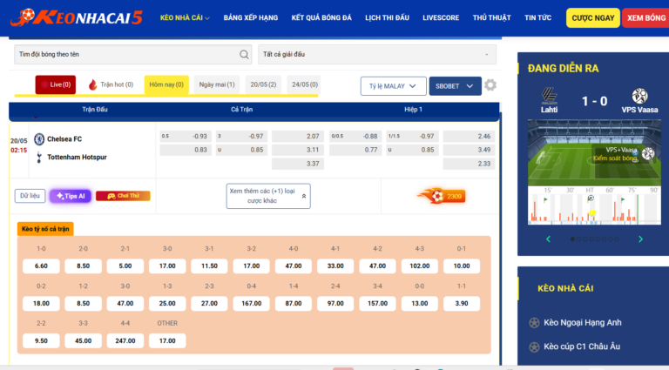The height and width of the screenshot is (370, 669).
Task: Select the 2-2 score odds 9.50
Action: (41, 341)
